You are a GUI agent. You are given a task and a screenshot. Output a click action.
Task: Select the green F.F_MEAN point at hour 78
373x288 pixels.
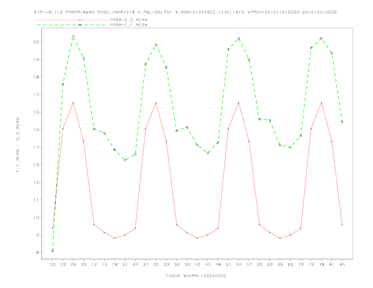[321, 38]
